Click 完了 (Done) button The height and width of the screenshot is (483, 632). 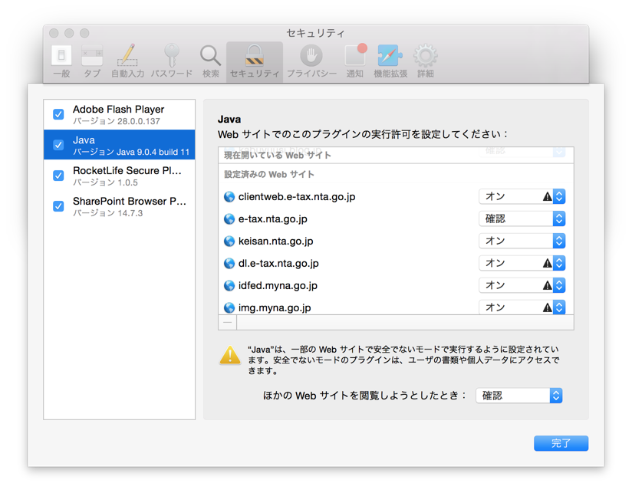coord(561,443)
